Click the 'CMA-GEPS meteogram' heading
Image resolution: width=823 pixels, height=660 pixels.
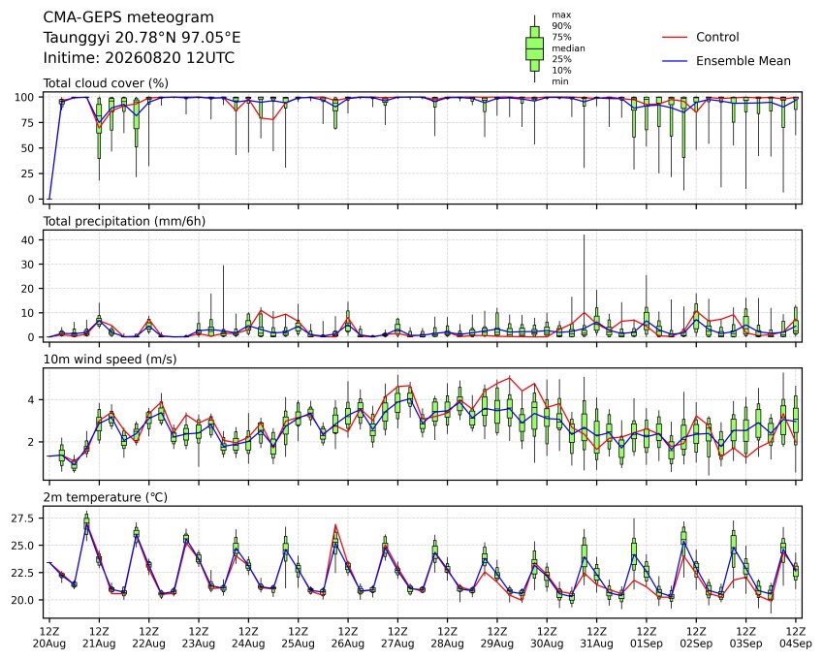129,17
